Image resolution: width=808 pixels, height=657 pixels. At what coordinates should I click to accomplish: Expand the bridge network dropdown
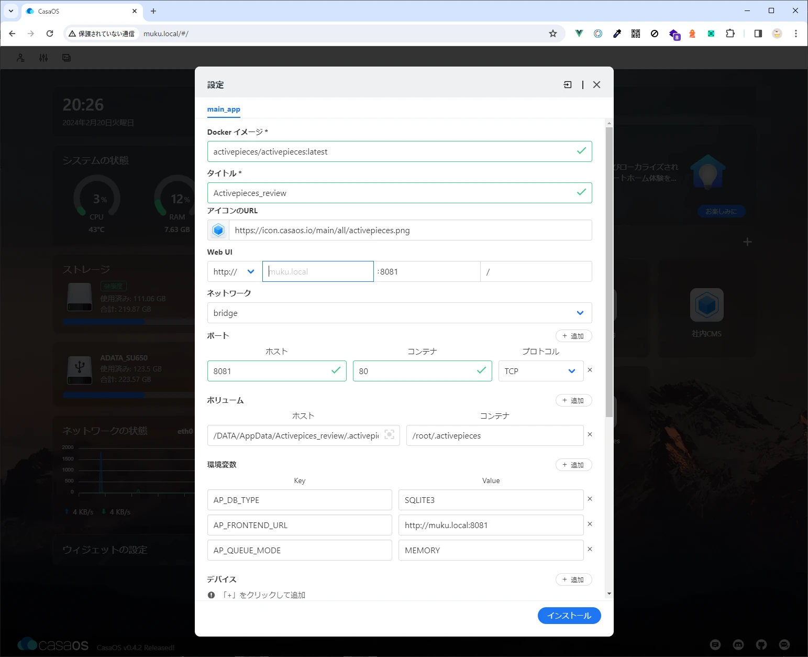pos(400,313)
